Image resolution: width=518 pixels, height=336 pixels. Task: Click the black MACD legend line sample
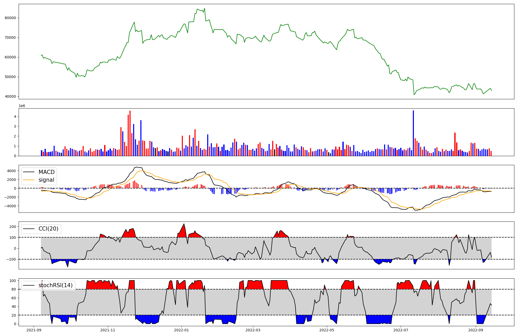[x=29, y=172]
